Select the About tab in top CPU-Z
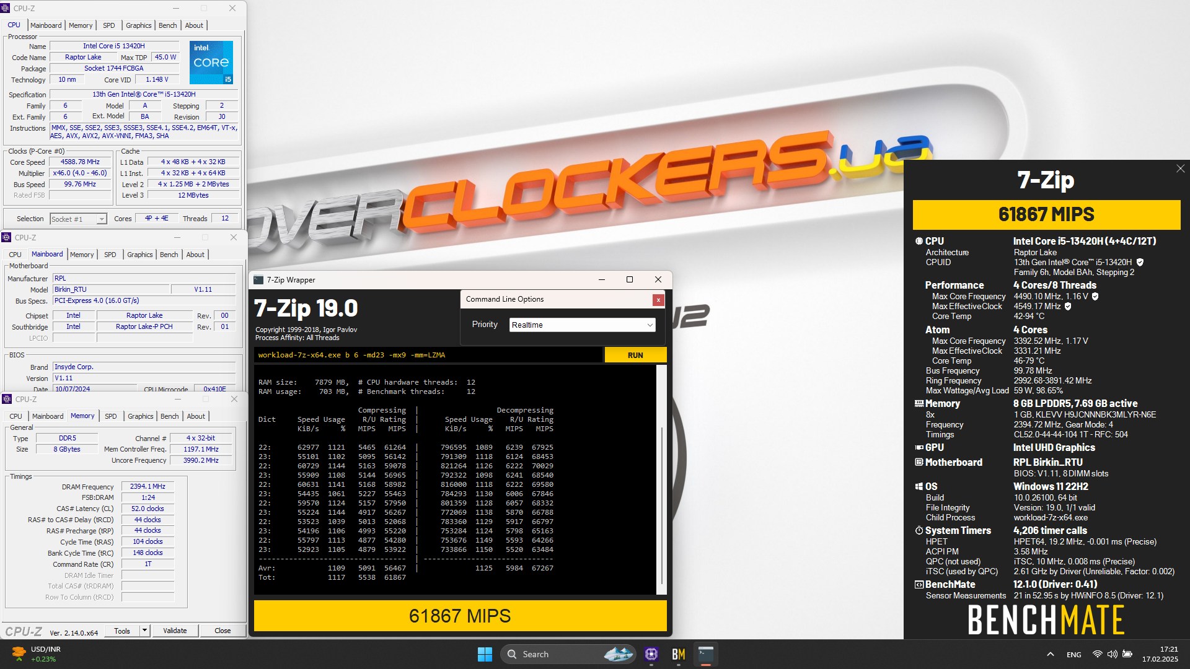Image resolution: width=1190 pixels, height=669 pixels. pos(194,25)
